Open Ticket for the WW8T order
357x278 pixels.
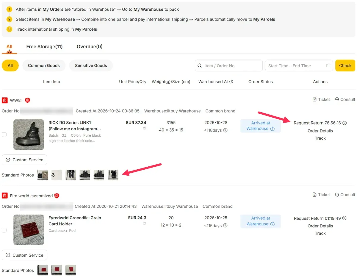click(321, 99)
